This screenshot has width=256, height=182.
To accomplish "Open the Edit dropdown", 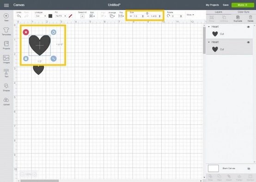I will pos(92,16).
